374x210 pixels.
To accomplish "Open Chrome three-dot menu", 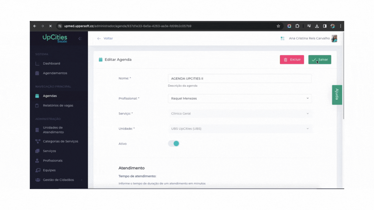I will coord(340,26).
